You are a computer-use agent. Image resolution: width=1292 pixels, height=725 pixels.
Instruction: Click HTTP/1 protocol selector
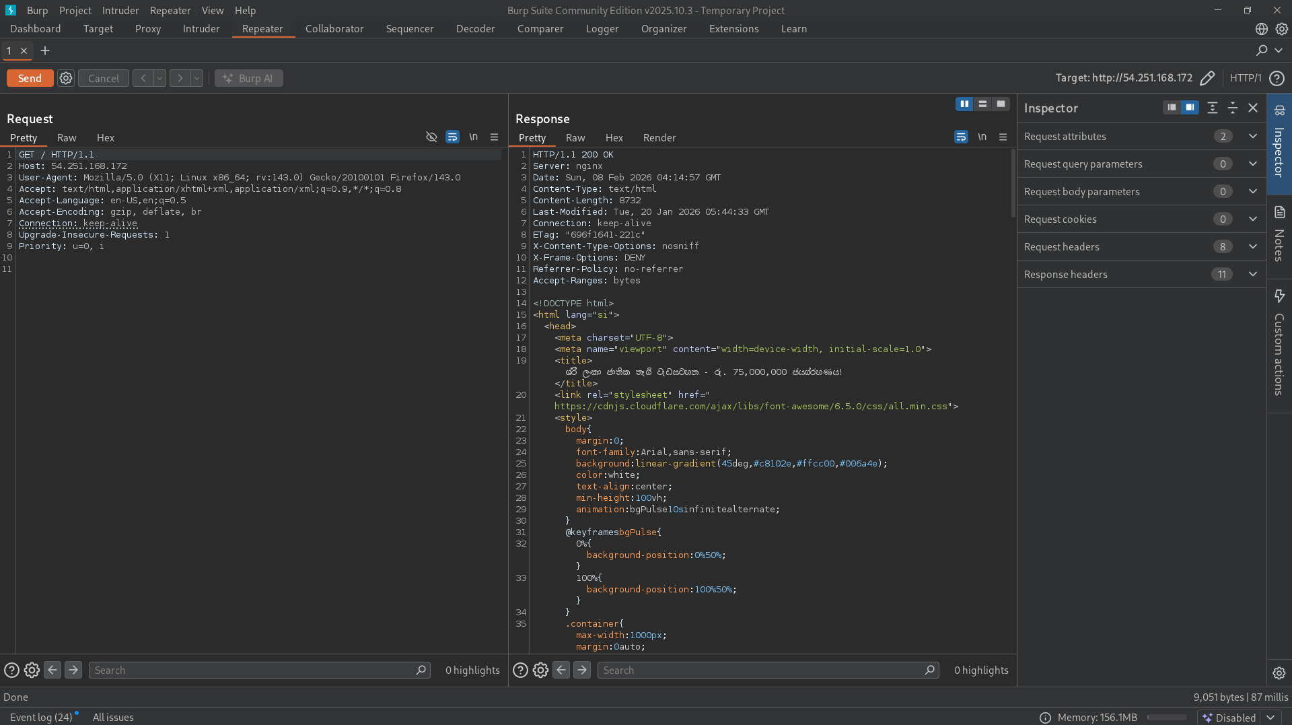pos(1246,78)
